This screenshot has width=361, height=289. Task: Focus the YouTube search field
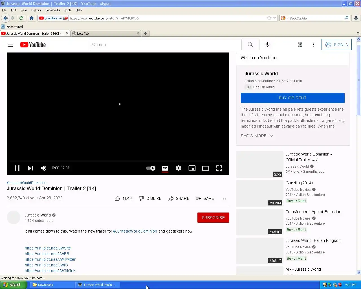(x=166, y=45)
